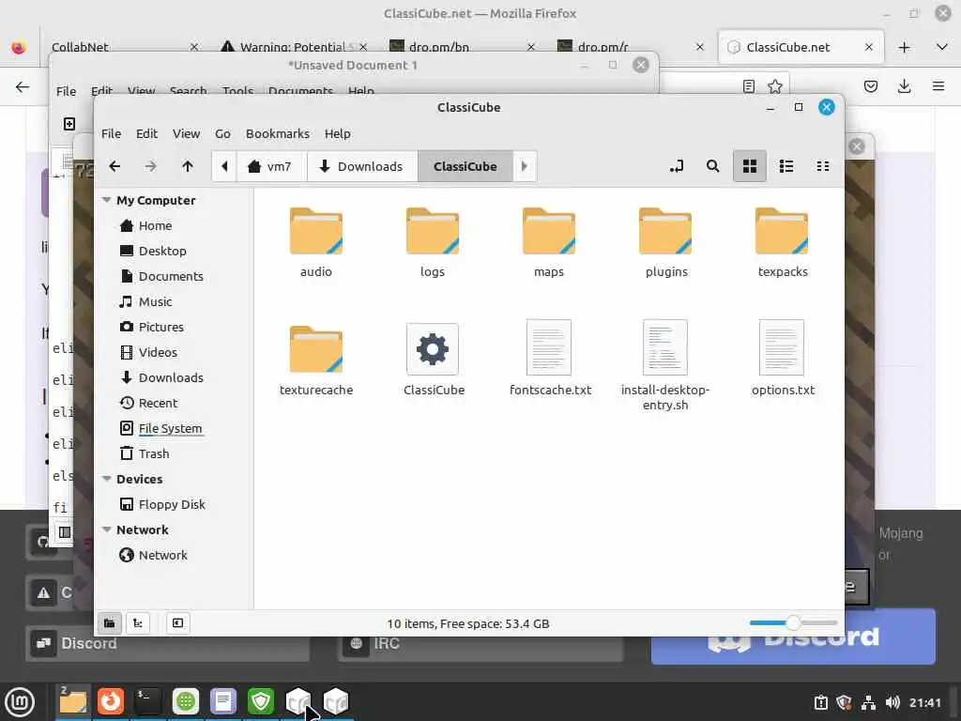Open the text editor Search menu
Screen dimensions: 961x721
(x=188, y=91)
